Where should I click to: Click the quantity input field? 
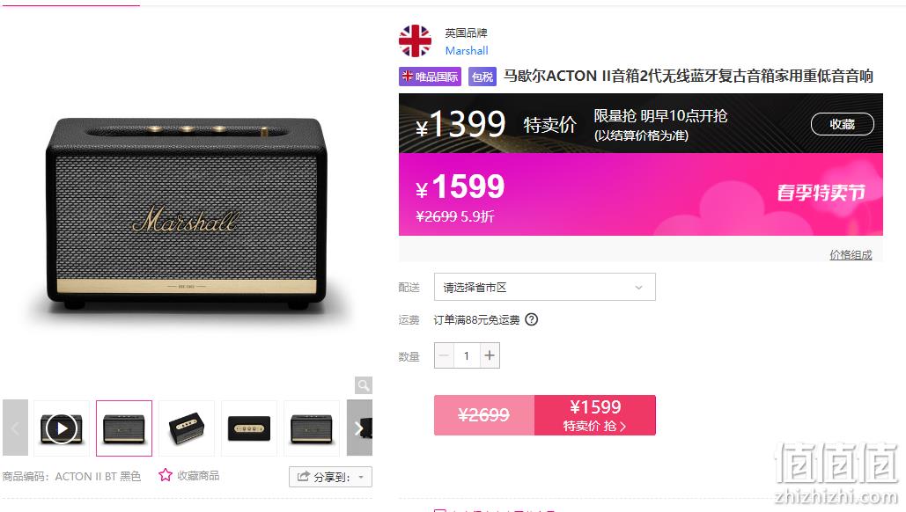pos(467,355)
